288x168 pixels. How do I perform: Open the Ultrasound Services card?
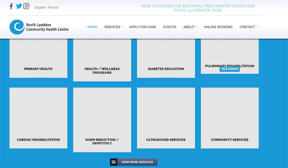pos(166,118)
